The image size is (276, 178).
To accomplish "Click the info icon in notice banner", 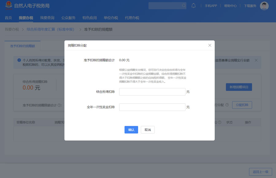I will [x=19, y=60].
